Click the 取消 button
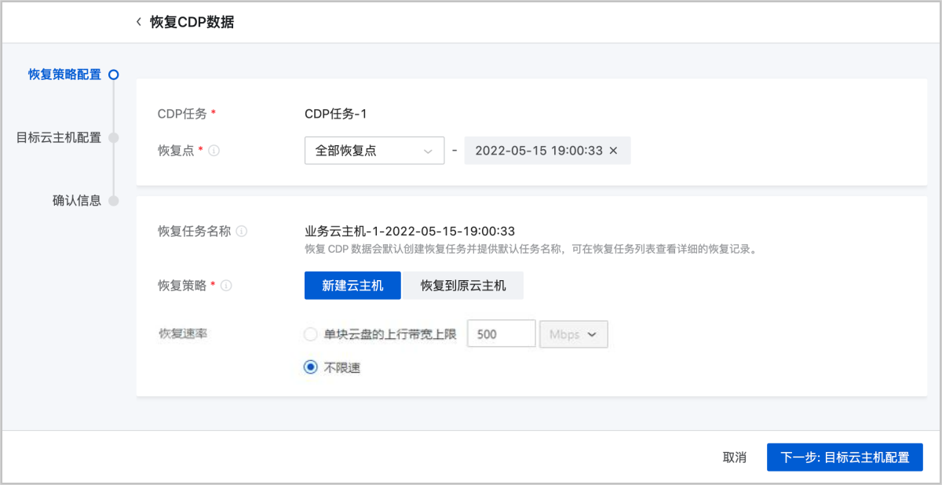The image size is (942, 485). (734, 458)
